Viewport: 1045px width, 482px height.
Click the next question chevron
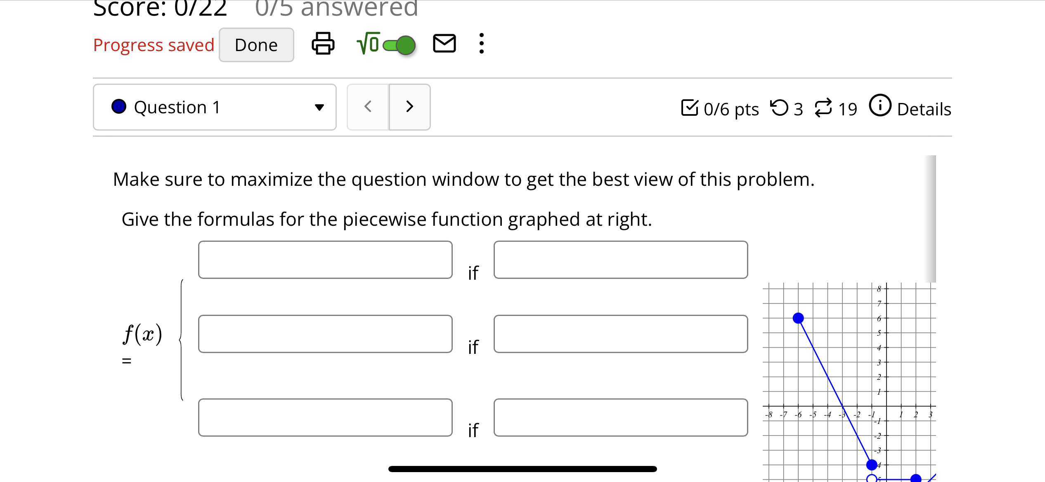409,107
